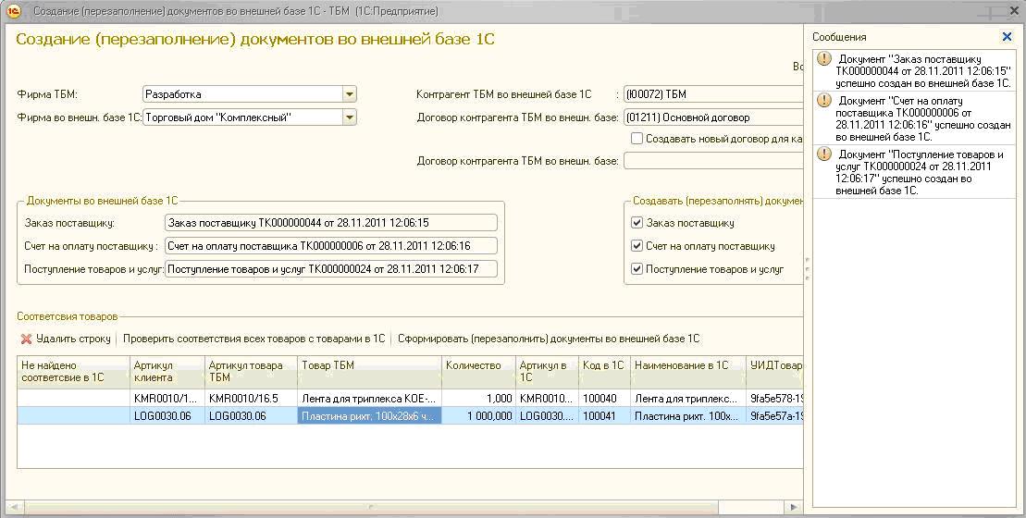Click the 1C application logo icon
The height and width of the screenshot is (518, 1026).
pyautogui.click(x=13, y=11)
